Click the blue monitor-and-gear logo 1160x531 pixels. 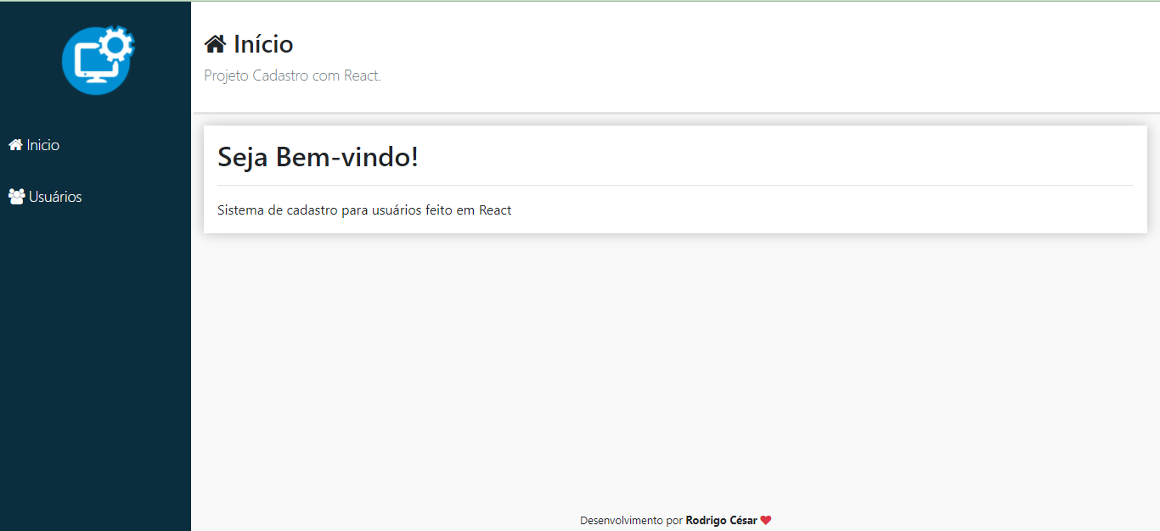tap(98, 60)
